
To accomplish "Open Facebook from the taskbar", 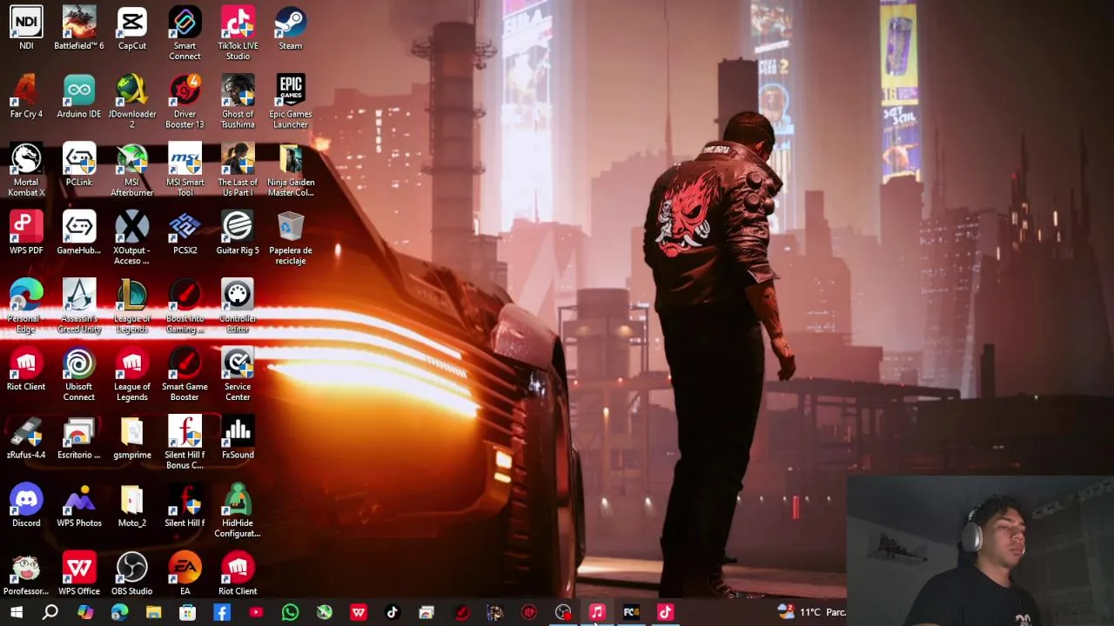I will [x=221, y=613].
